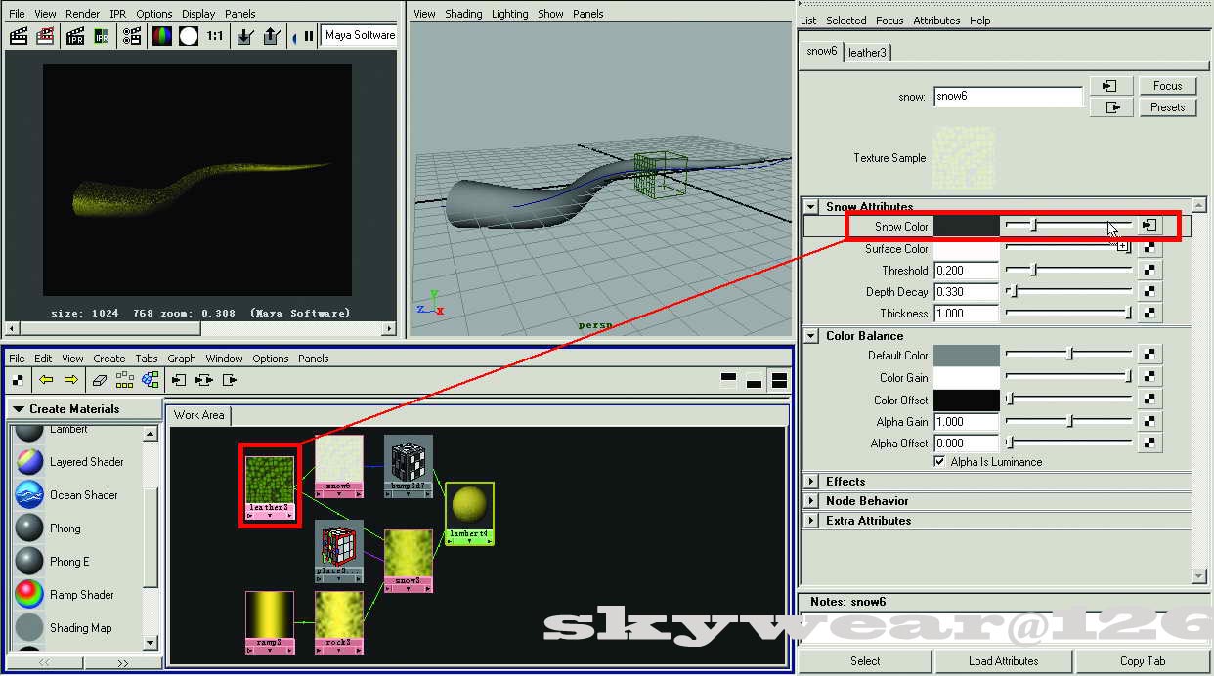This screenshot has width=1214, height=676.
Task: Click the Render Region red clapperboard icon
Action: (45, 36)
